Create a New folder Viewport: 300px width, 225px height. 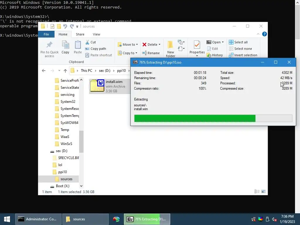click(171, 49)
